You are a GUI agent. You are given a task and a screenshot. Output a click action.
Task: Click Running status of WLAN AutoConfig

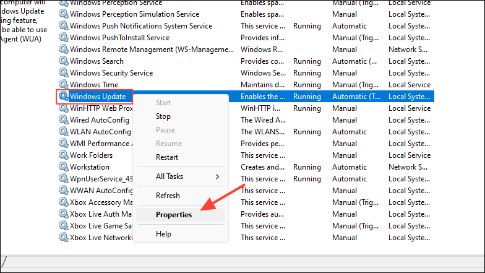click(x=307, y=132)
